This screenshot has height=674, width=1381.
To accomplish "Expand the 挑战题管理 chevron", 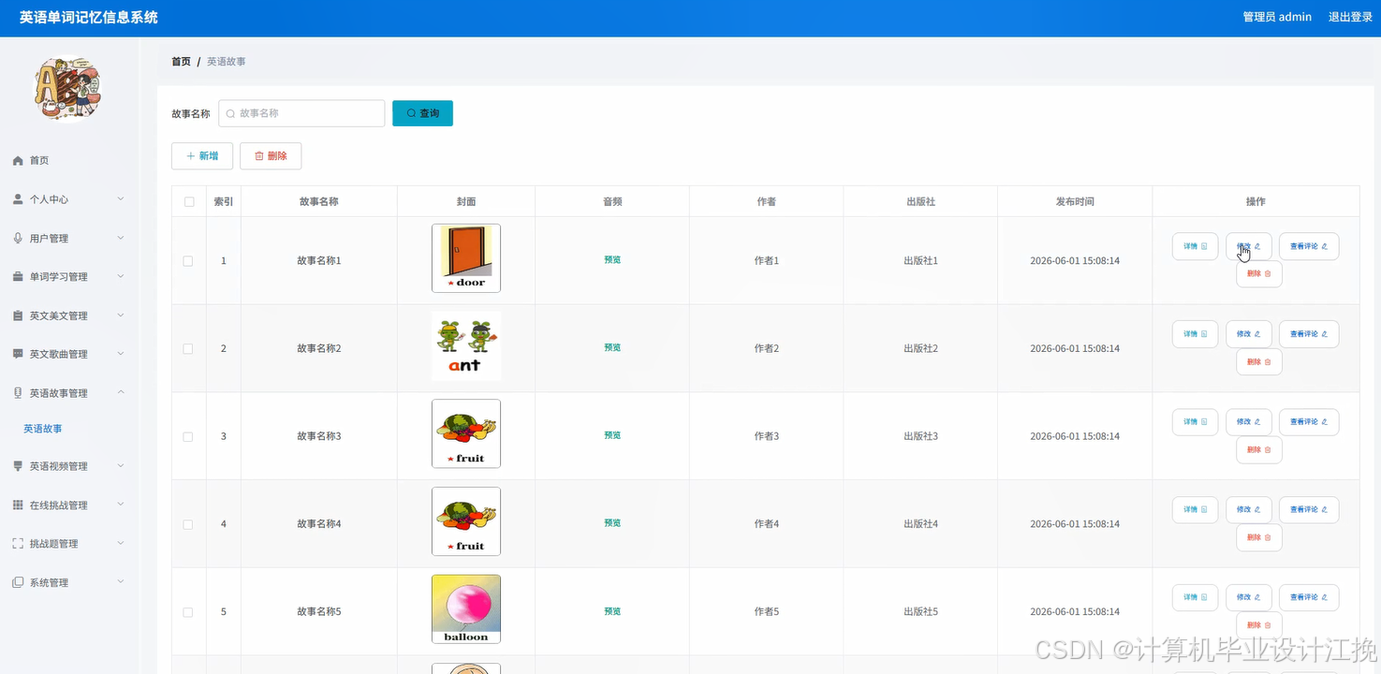I will click(x=121, y=543).
